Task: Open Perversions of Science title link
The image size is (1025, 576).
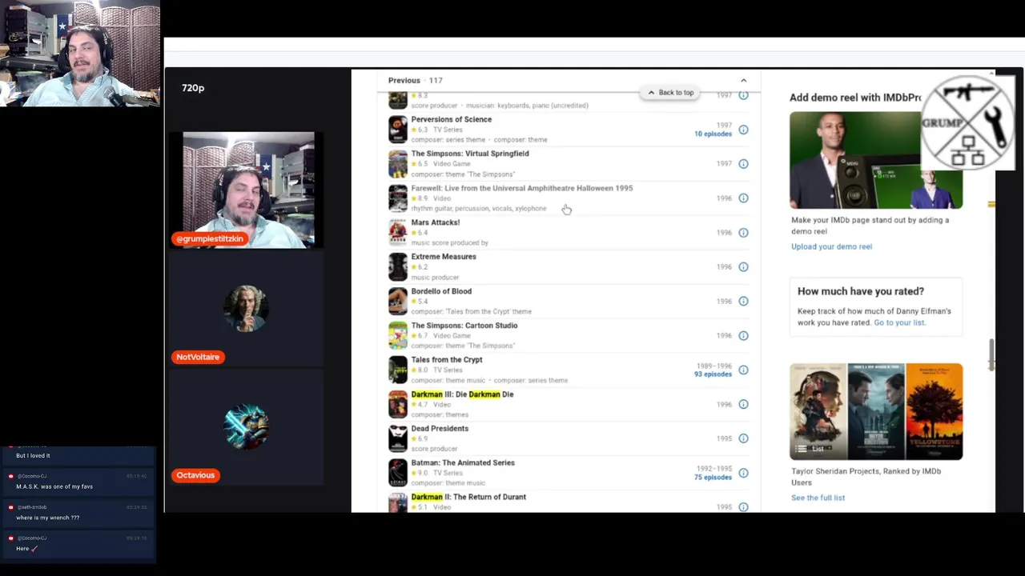Action: pyautogui.click(x=451, y=119)
